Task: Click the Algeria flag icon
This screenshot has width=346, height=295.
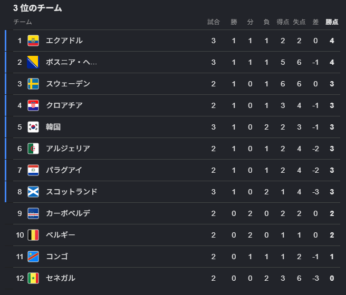Action: click(33, 149)
